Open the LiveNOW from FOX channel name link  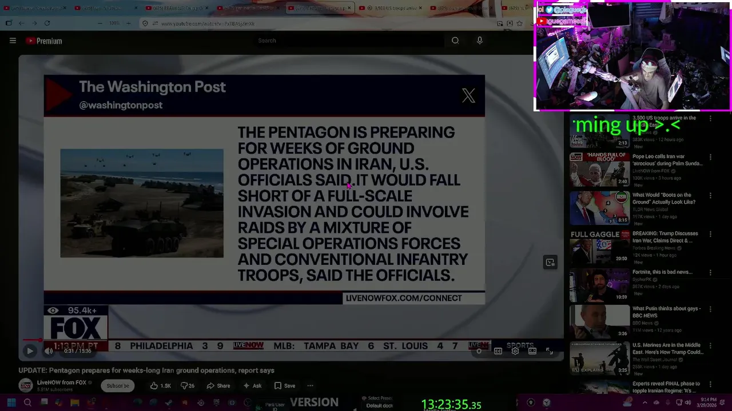point(62,383)
